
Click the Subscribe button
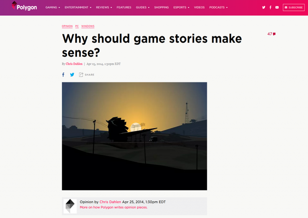click(294, 8)
